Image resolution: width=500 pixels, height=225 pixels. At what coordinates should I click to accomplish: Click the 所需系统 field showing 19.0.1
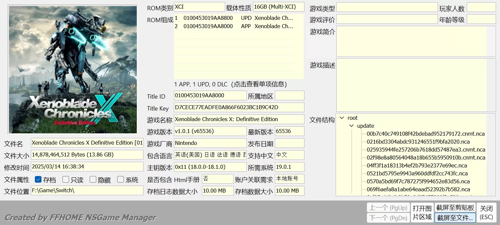(x=290, y=167)
